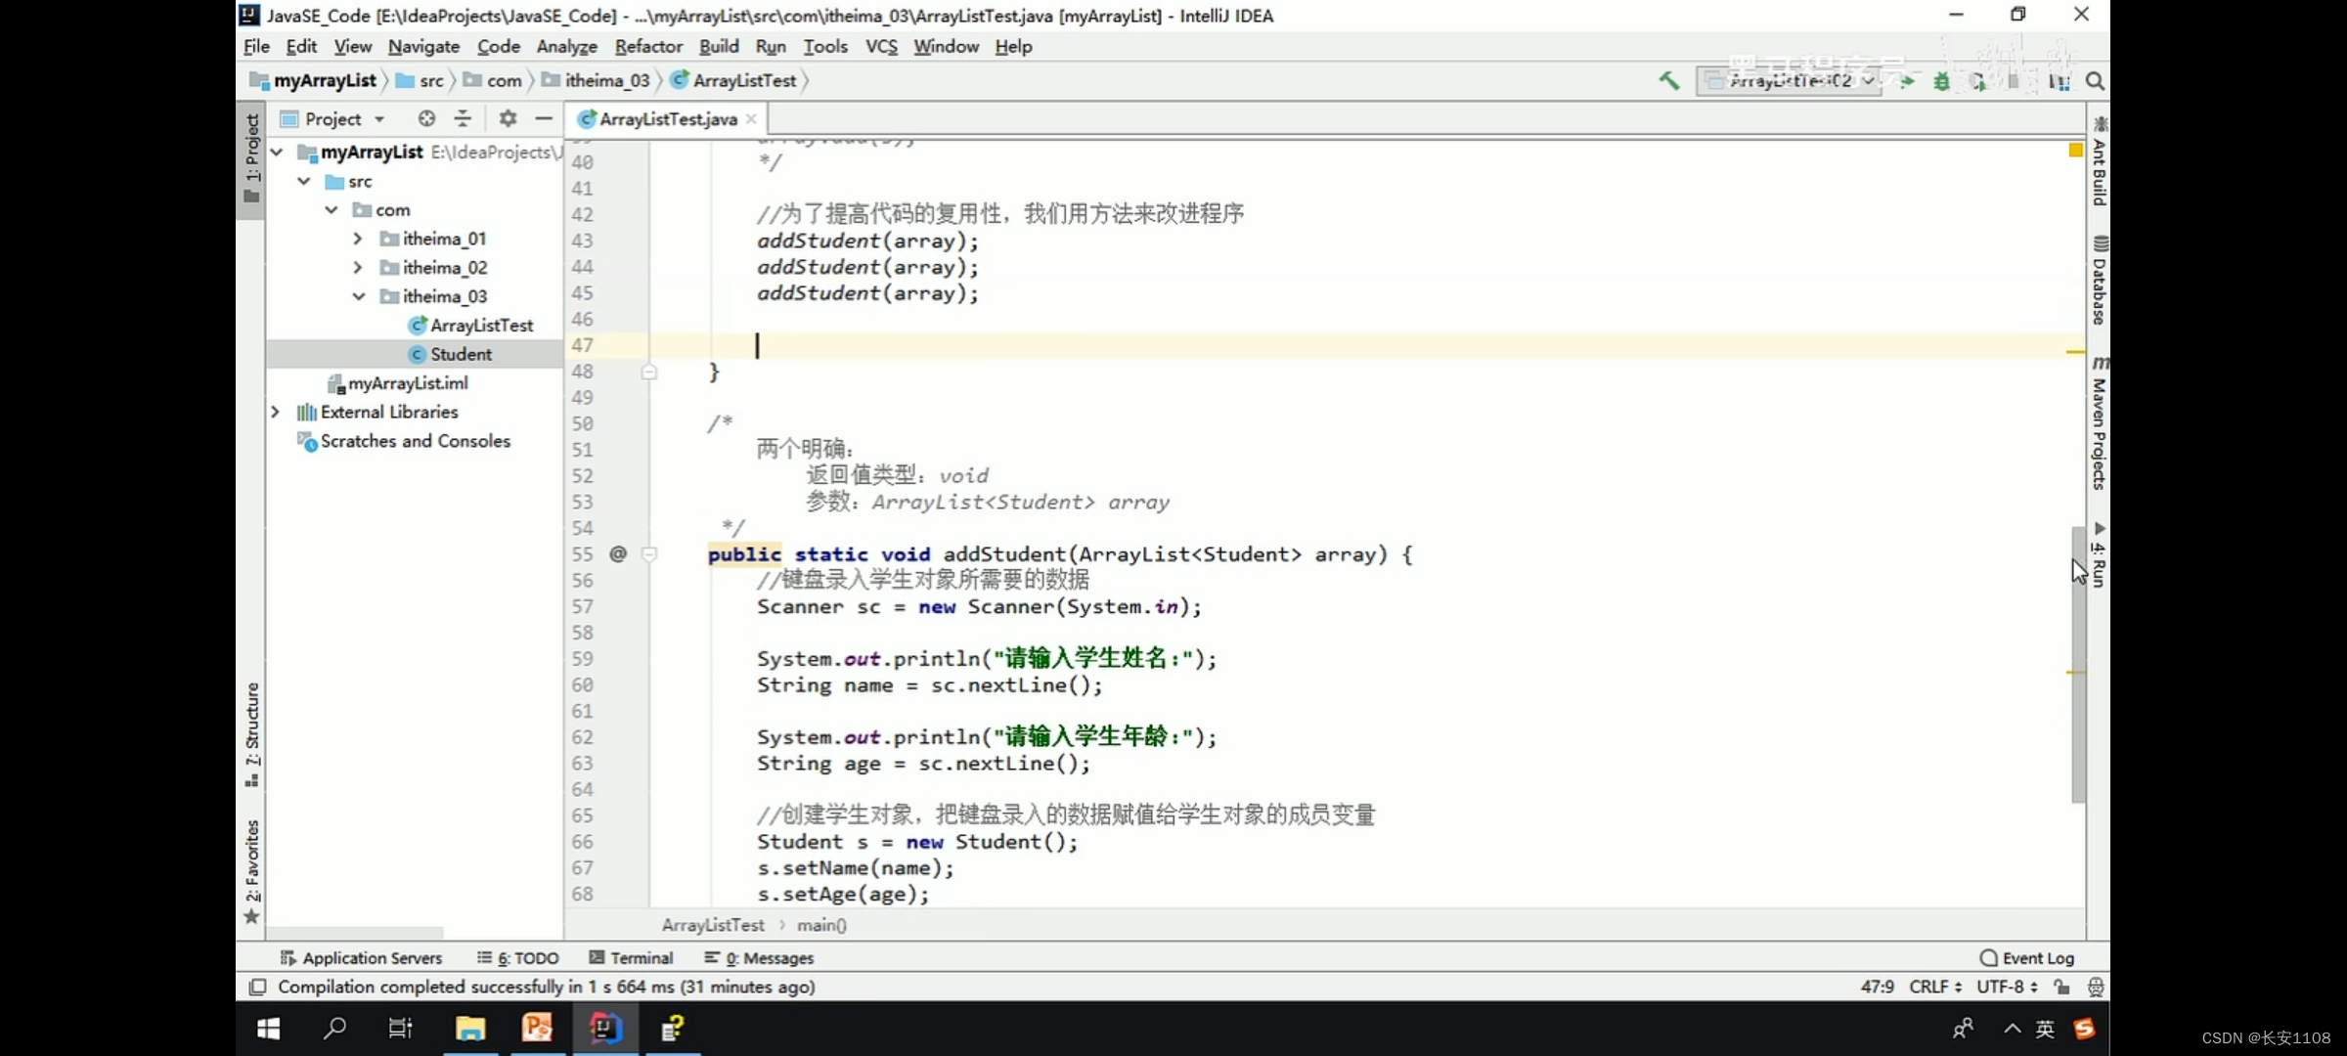Toggle the 4: Run side panel

click(2099, 554)
